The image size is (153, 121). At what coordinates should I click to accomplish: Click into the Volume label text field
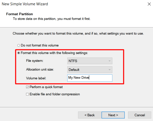89,78
